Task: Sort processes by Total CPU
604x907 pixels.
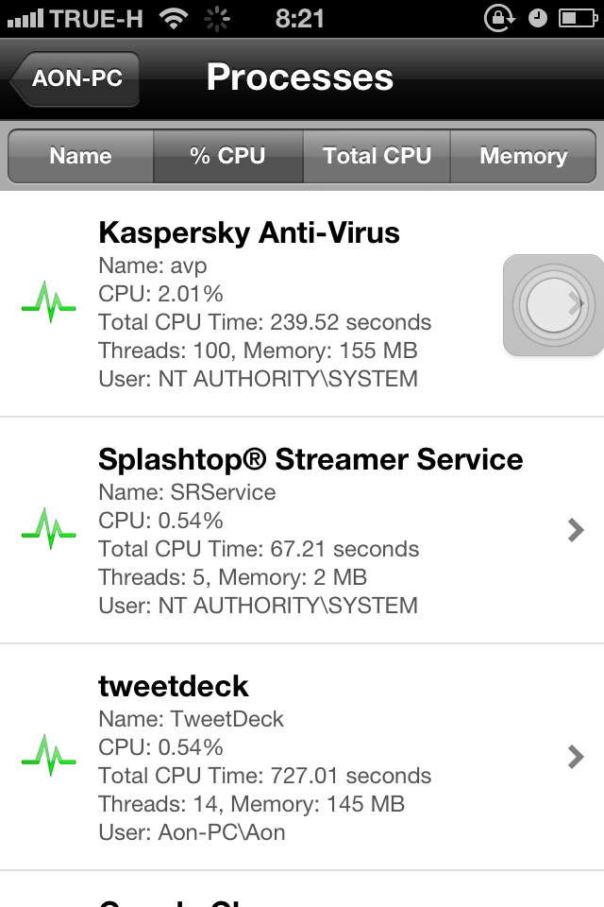Action: coord(377,156)
